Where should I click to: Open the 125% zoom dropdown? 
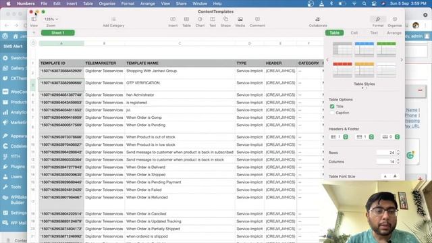click(x=51, y=20)
